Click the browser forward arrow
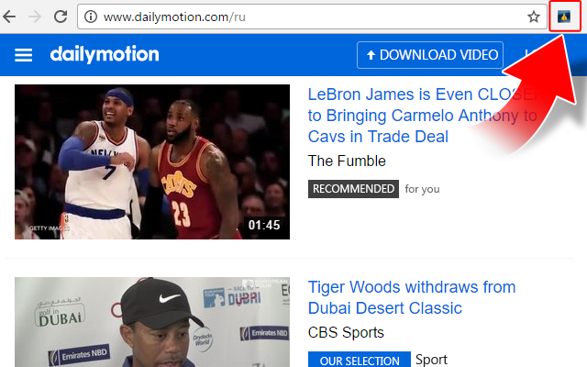587x367 pixels. (x=35, y=17)
